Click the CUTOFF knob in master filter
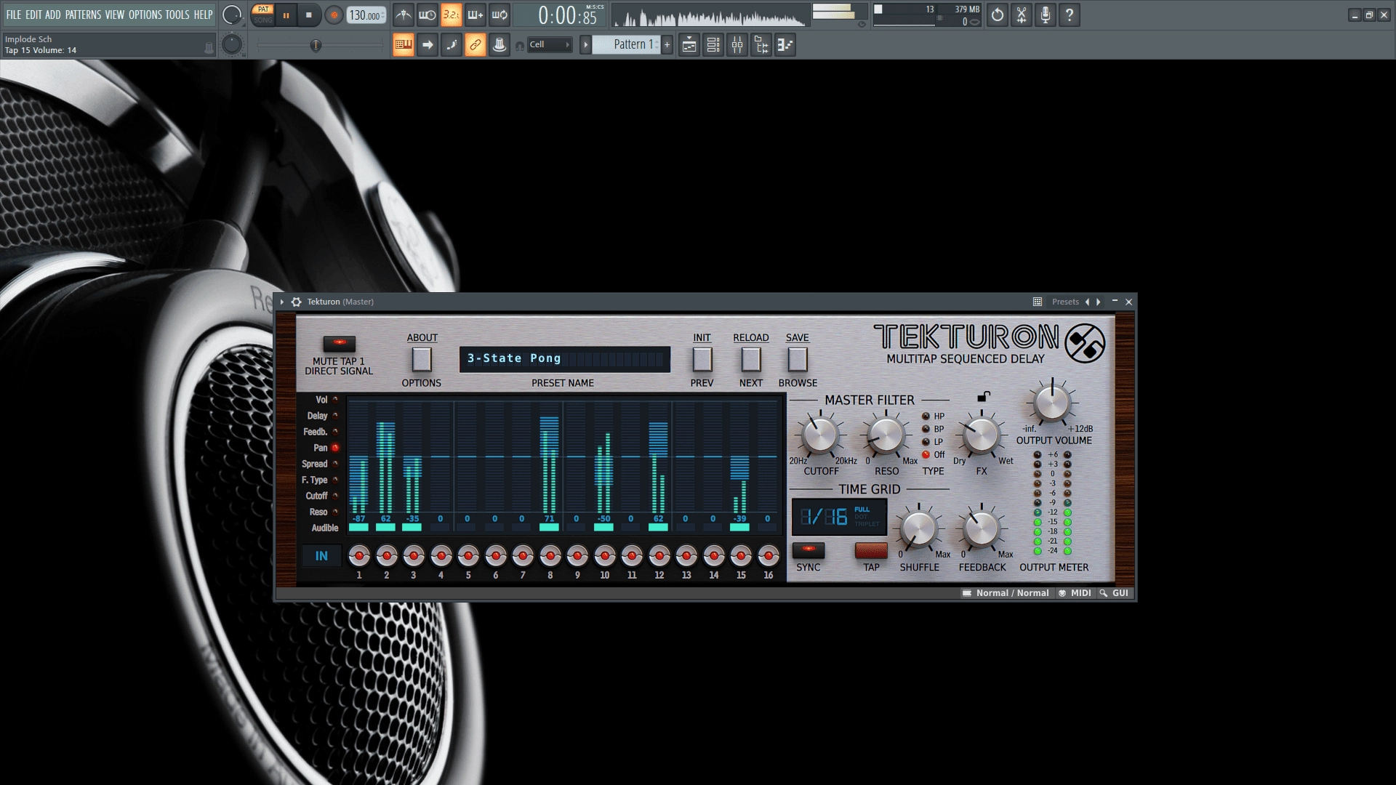The height and width of the screenshot is (785, 1396). [x=820, y=435]
